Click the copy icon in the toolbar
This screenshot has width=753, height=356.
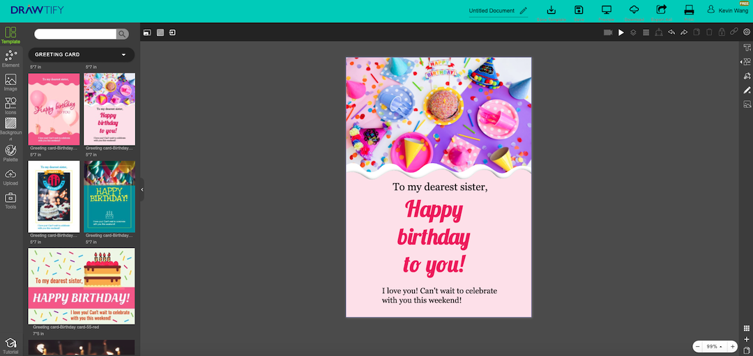pos(697,32)
